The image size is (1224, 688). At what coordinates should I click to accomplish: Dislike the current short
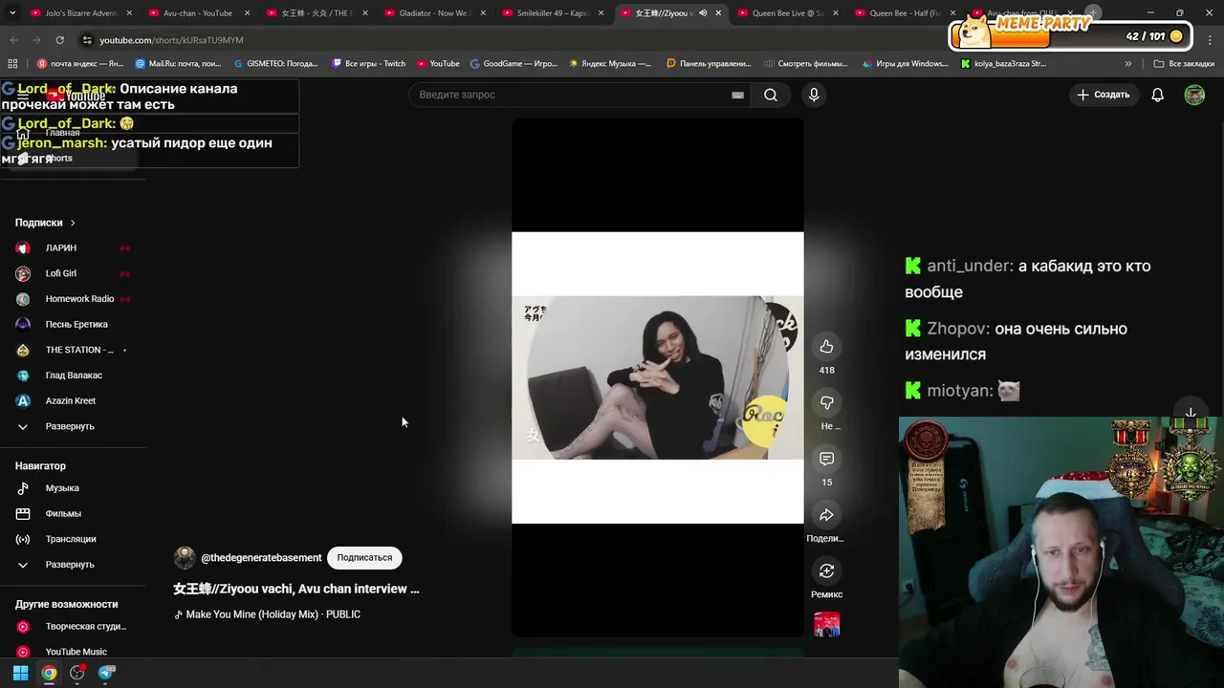826,403
